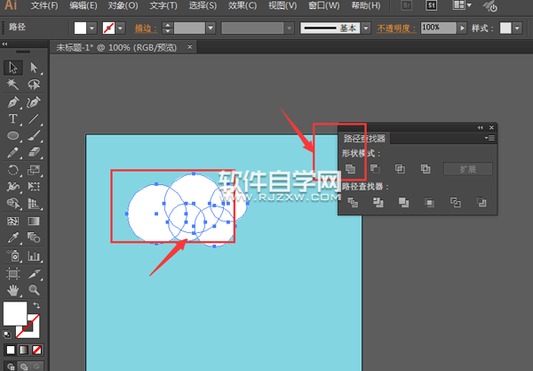Screen dimensions: 533x371
Task: Open the 编辑(E) menu
Action: pos(84,6)
